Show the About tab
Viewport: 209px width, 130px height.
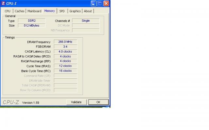click(88, 11)
